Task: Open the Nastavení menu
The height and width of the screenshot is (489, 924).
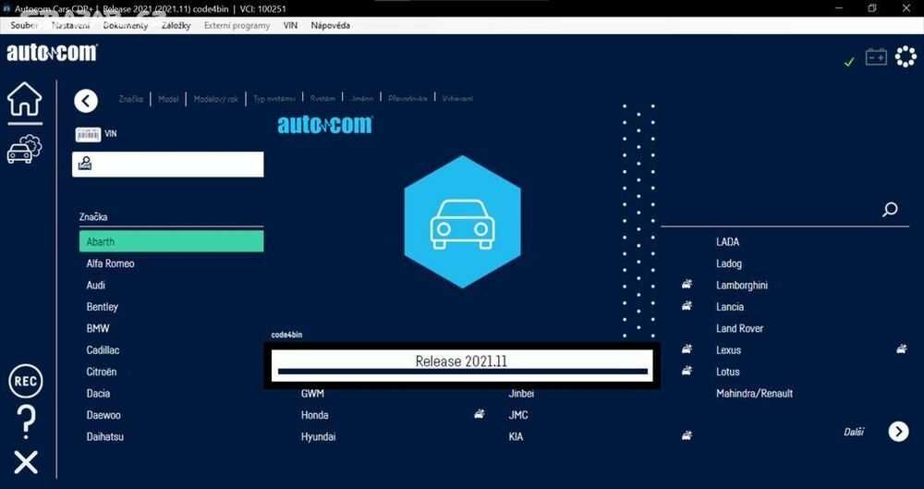Action: tap(71, 25)
